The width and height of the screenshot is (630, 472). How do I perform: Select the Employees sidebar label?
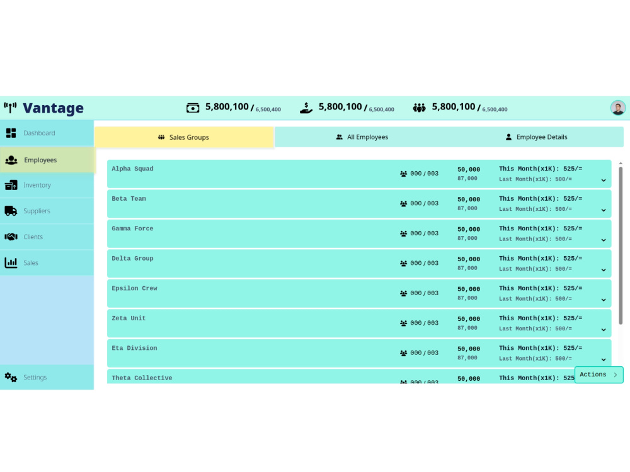pos(40,160)
